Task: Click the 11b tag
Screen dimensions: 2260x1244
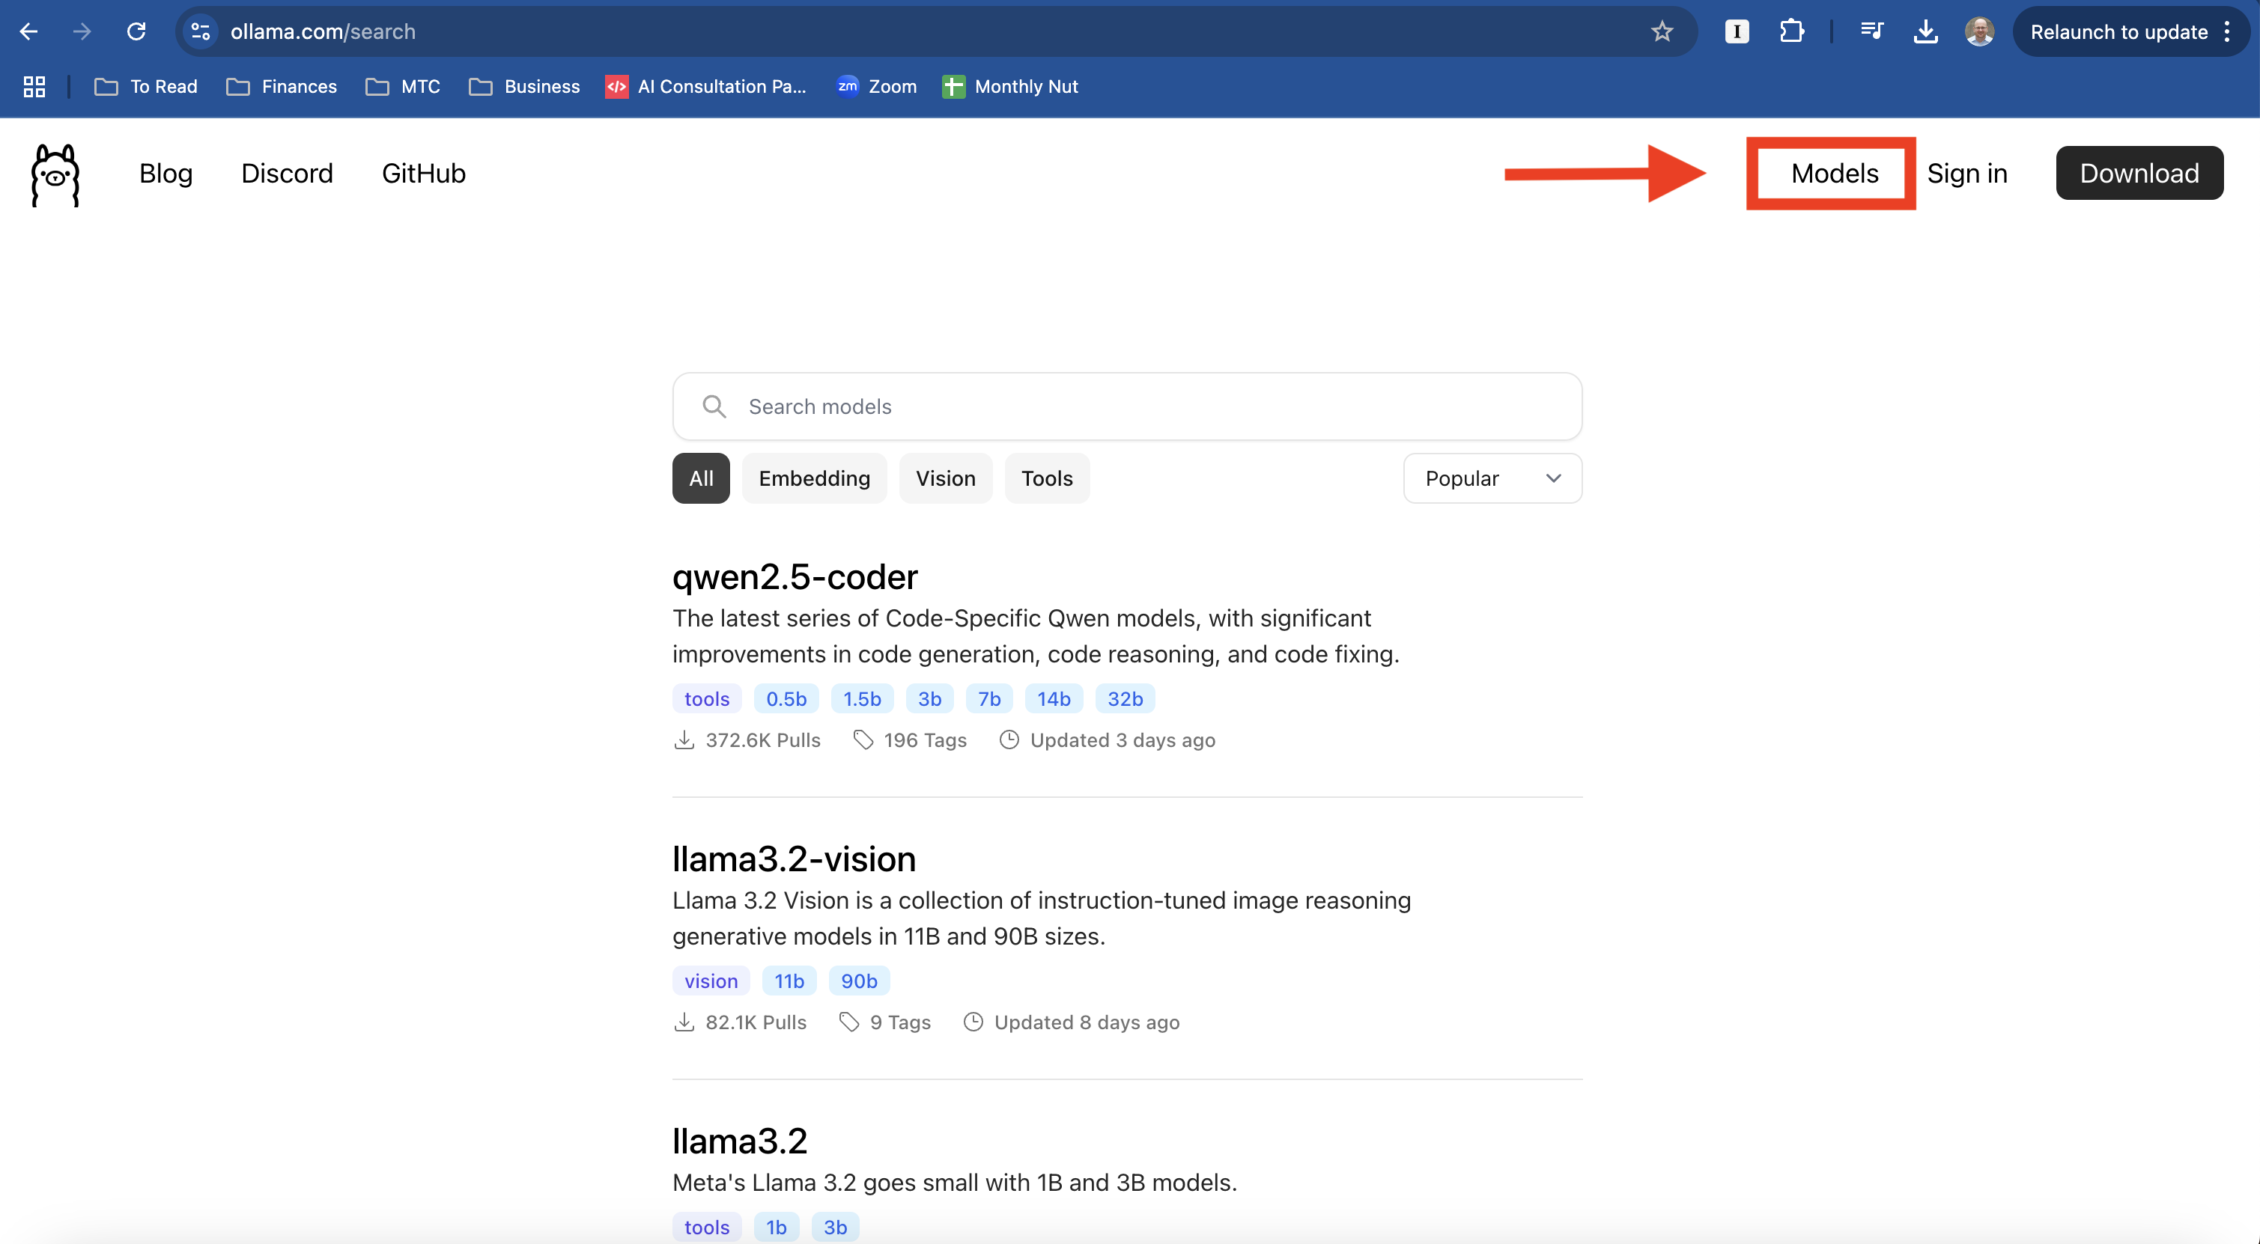Action: click(x=789, y=981)
